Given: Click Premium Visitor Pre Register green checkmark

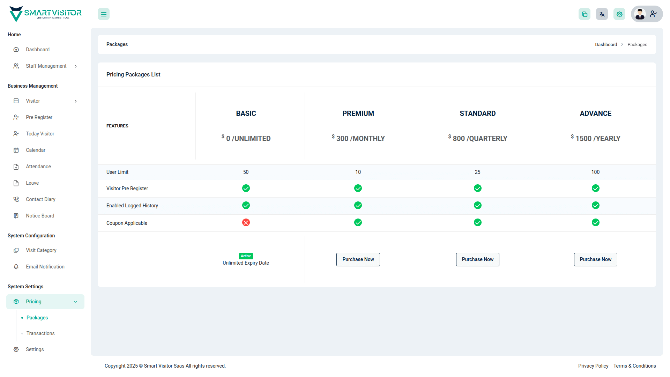Looking at the screenshot, I should (358, 188).
